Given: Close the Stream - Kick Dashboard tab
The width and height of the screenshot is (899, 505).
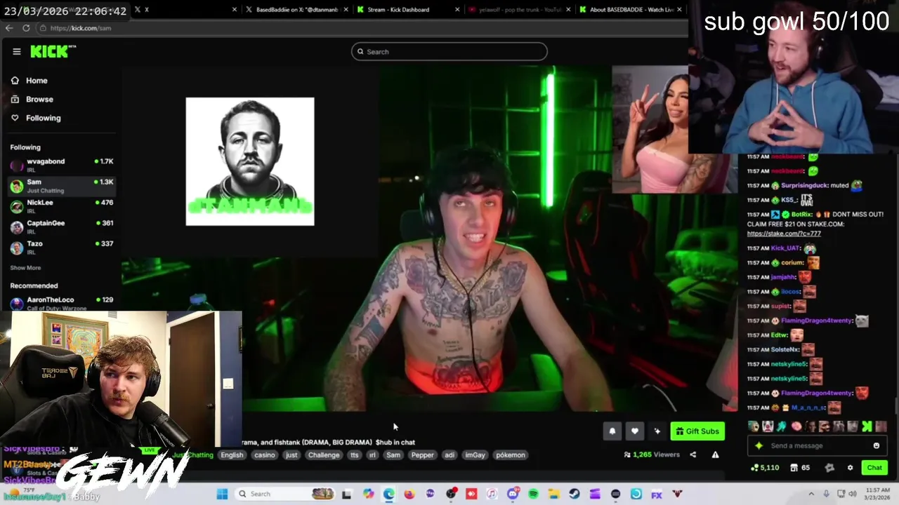Looking at the screenshot, I should [458, 10].
